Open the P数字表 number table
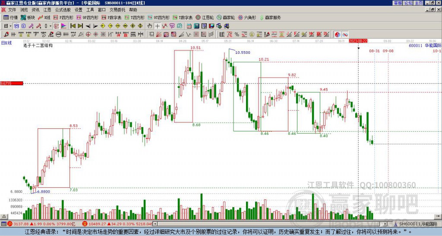Viewport: 442px width, 236px height. pos(111,17)
